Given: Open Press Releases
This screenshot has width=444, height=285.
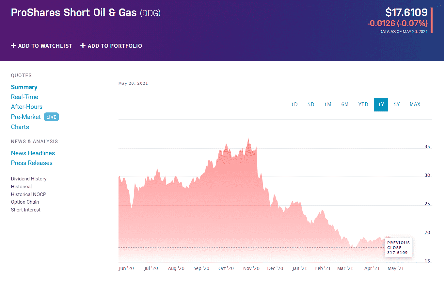Looking at the screenshot, I should tap(32, 163).
